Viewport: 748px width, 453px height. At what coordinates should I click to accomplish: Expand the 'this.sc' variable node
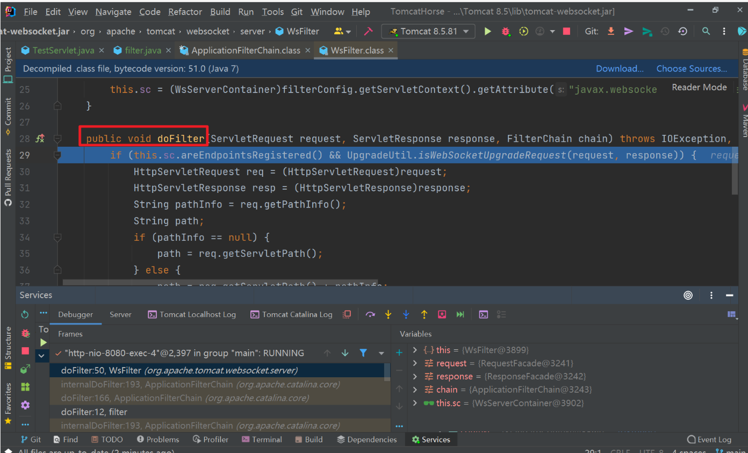[415, 403]
